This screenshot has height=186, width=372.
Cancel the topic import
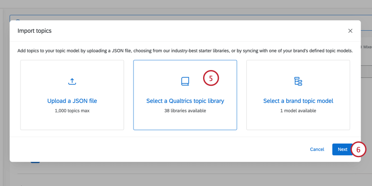pos(317,149)
